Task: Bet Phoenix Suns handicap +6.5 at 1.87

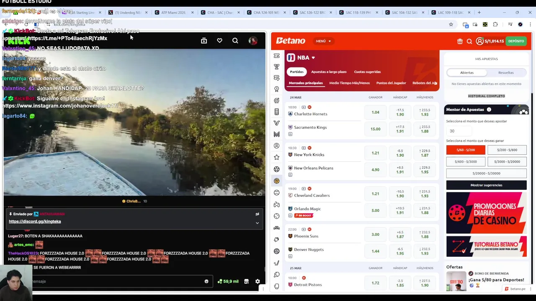Action: click(400, 235)
